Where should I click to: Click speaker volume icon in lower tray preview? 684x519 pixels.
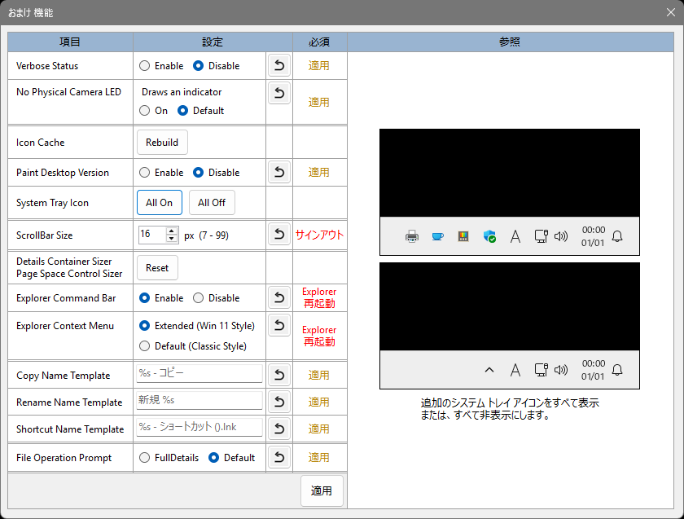tap(561, 370)
